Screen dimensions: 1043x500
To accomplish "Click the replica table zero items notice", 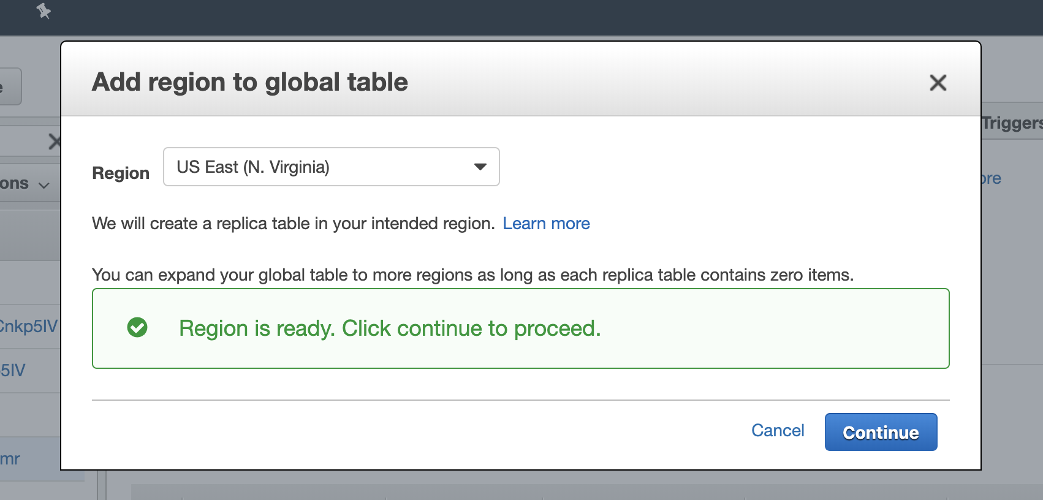I will (x=472, y=275).
